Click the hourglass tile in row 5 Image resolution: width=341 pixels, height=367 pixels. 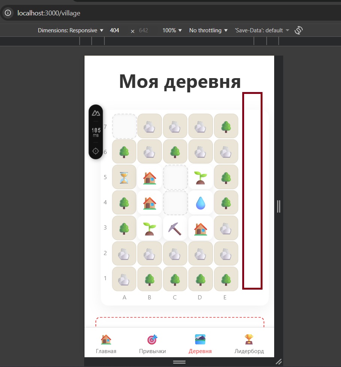click(124, 177)
